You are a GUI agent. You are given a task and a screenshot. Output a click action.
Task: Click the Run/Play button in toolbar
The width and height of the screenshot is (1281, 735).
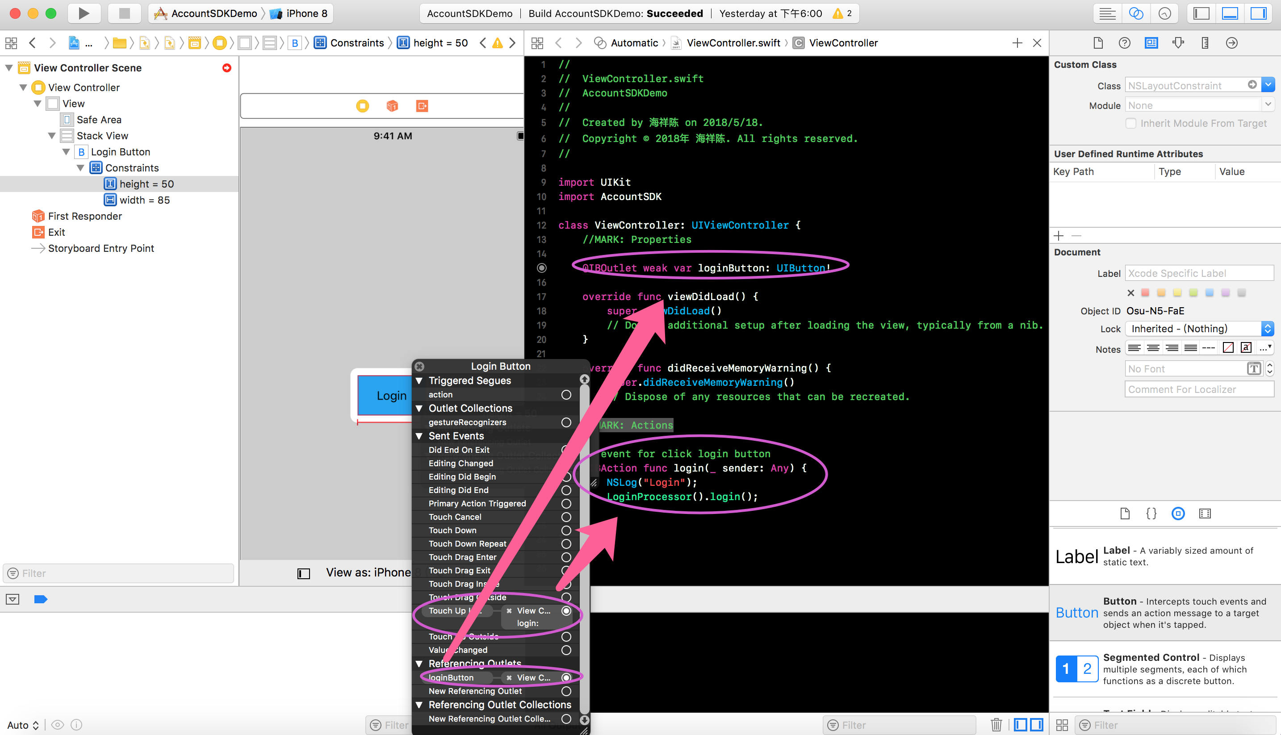point(84,13)
